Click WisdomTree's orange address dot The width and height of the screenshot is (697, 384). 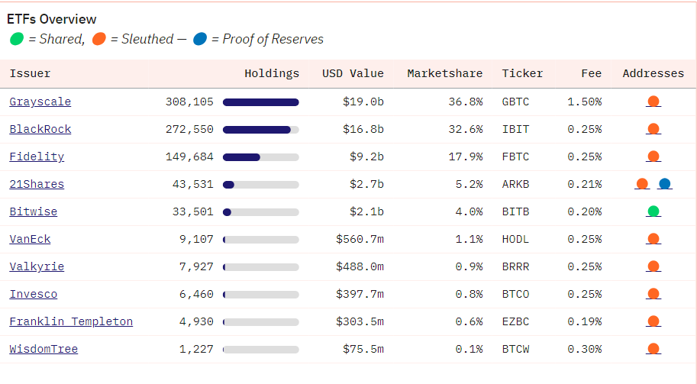[x=653, y=349]
